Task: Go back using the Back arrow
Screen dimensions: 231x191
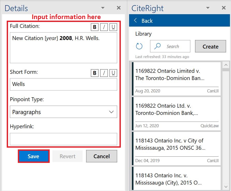Action: 135,21
